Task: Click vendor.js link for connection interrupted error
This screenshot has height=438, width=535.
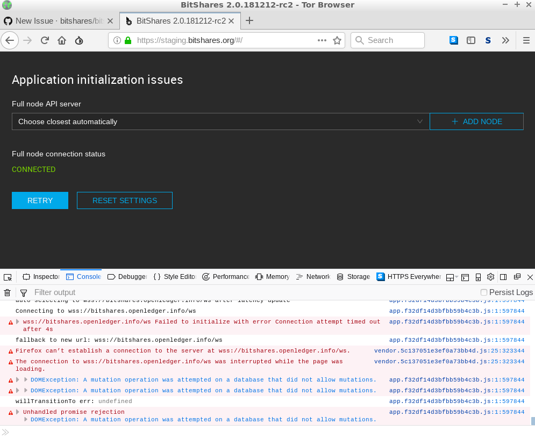Action: 449,362
